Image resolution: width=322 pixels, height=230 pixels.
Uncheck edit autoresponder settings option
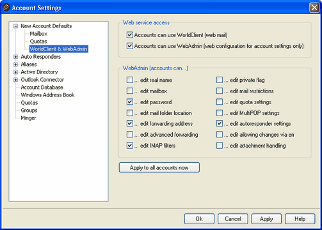[220, 124]
